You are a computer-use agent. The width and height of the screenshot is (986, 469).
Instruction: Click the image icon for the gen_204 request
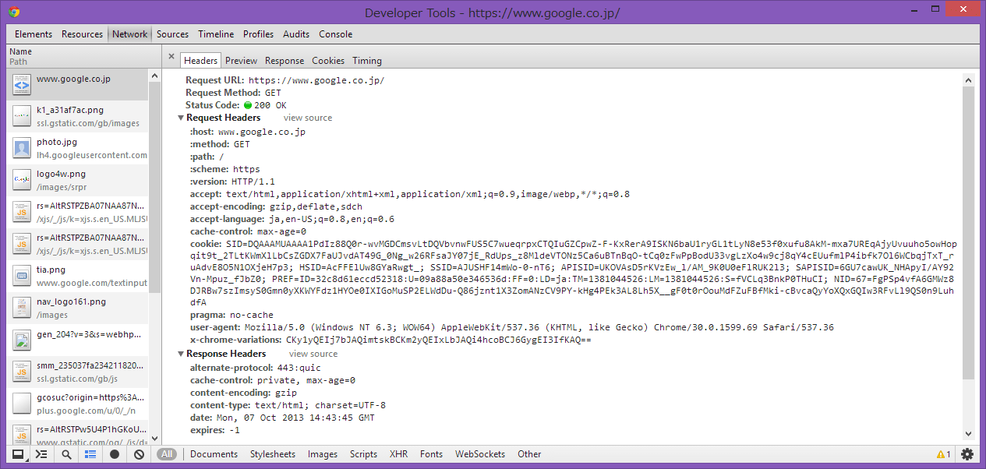tap(22, 340)
